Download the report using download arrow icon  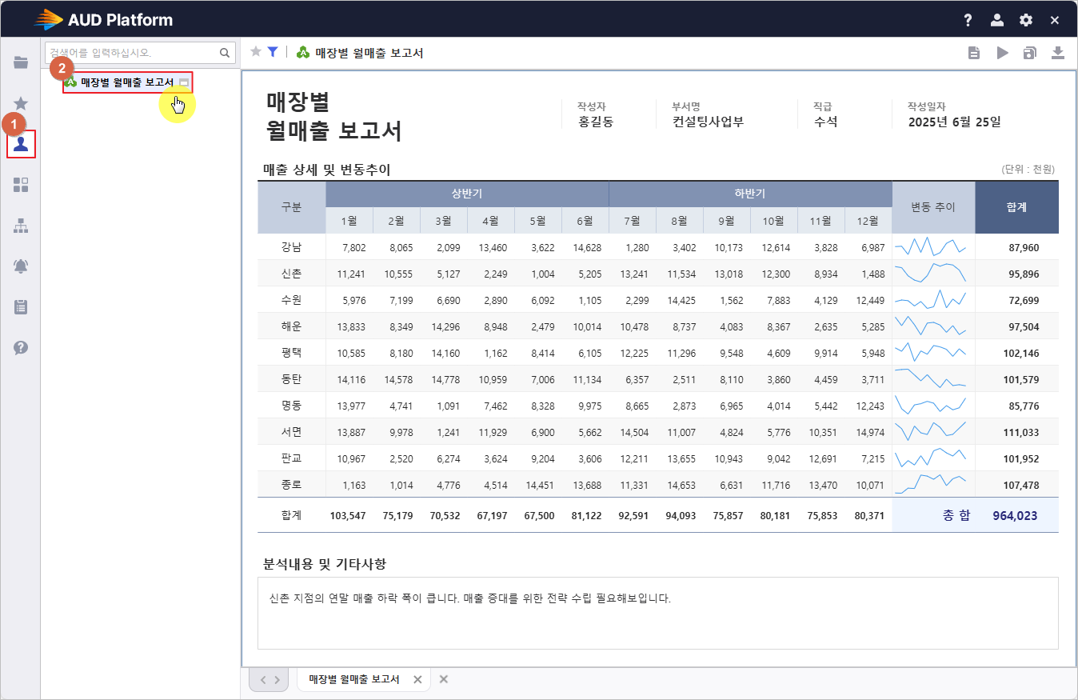coord(1058,53)
